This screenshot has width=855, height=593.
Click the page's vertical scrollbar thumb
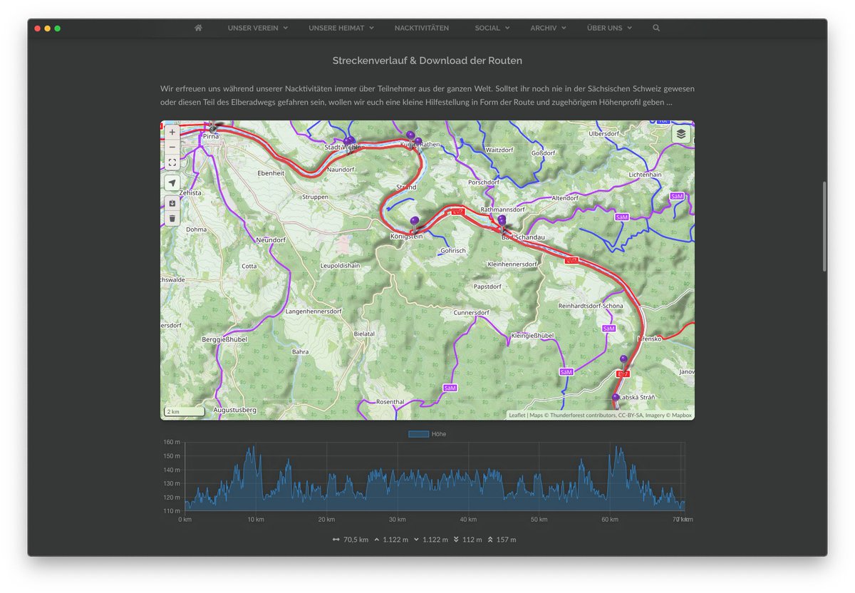(824, 226)
